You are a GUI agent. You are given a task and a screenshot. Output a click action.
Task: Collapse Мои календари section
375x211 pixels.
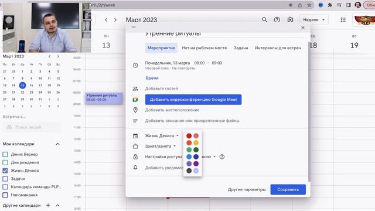click(57, 144)
